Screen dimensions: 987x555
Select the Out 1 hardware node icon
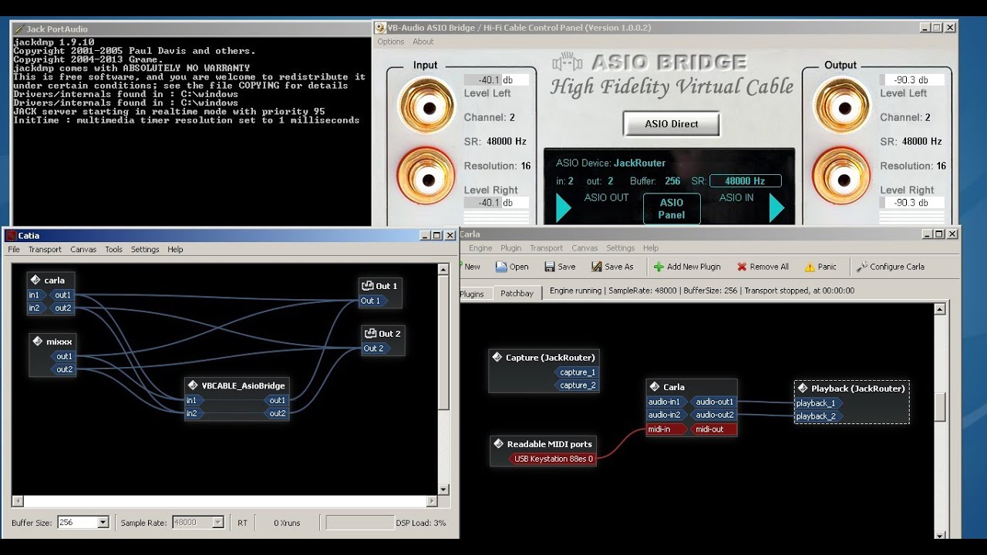tap(369, 286)
